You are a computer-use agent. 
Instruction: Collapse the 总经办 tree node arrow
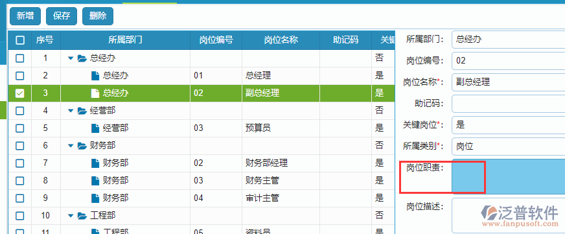pos(71,58)
